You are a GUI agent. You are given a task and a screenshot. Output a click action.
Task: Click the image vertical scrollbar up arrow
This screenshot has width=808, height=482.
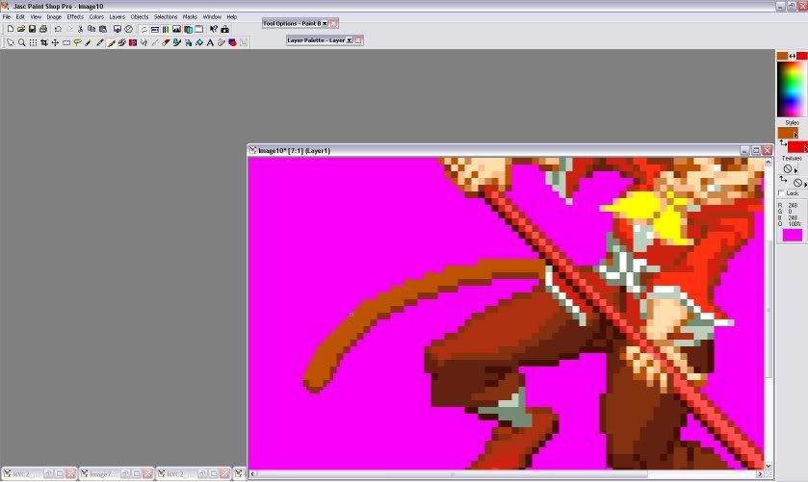pyautogui.click(x=768, y=162)
